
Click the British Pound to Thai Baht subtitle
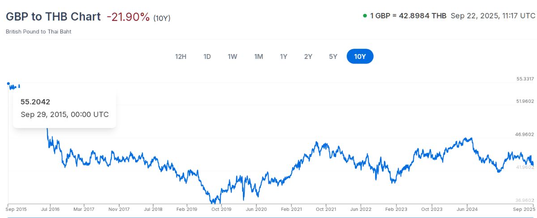38,32
